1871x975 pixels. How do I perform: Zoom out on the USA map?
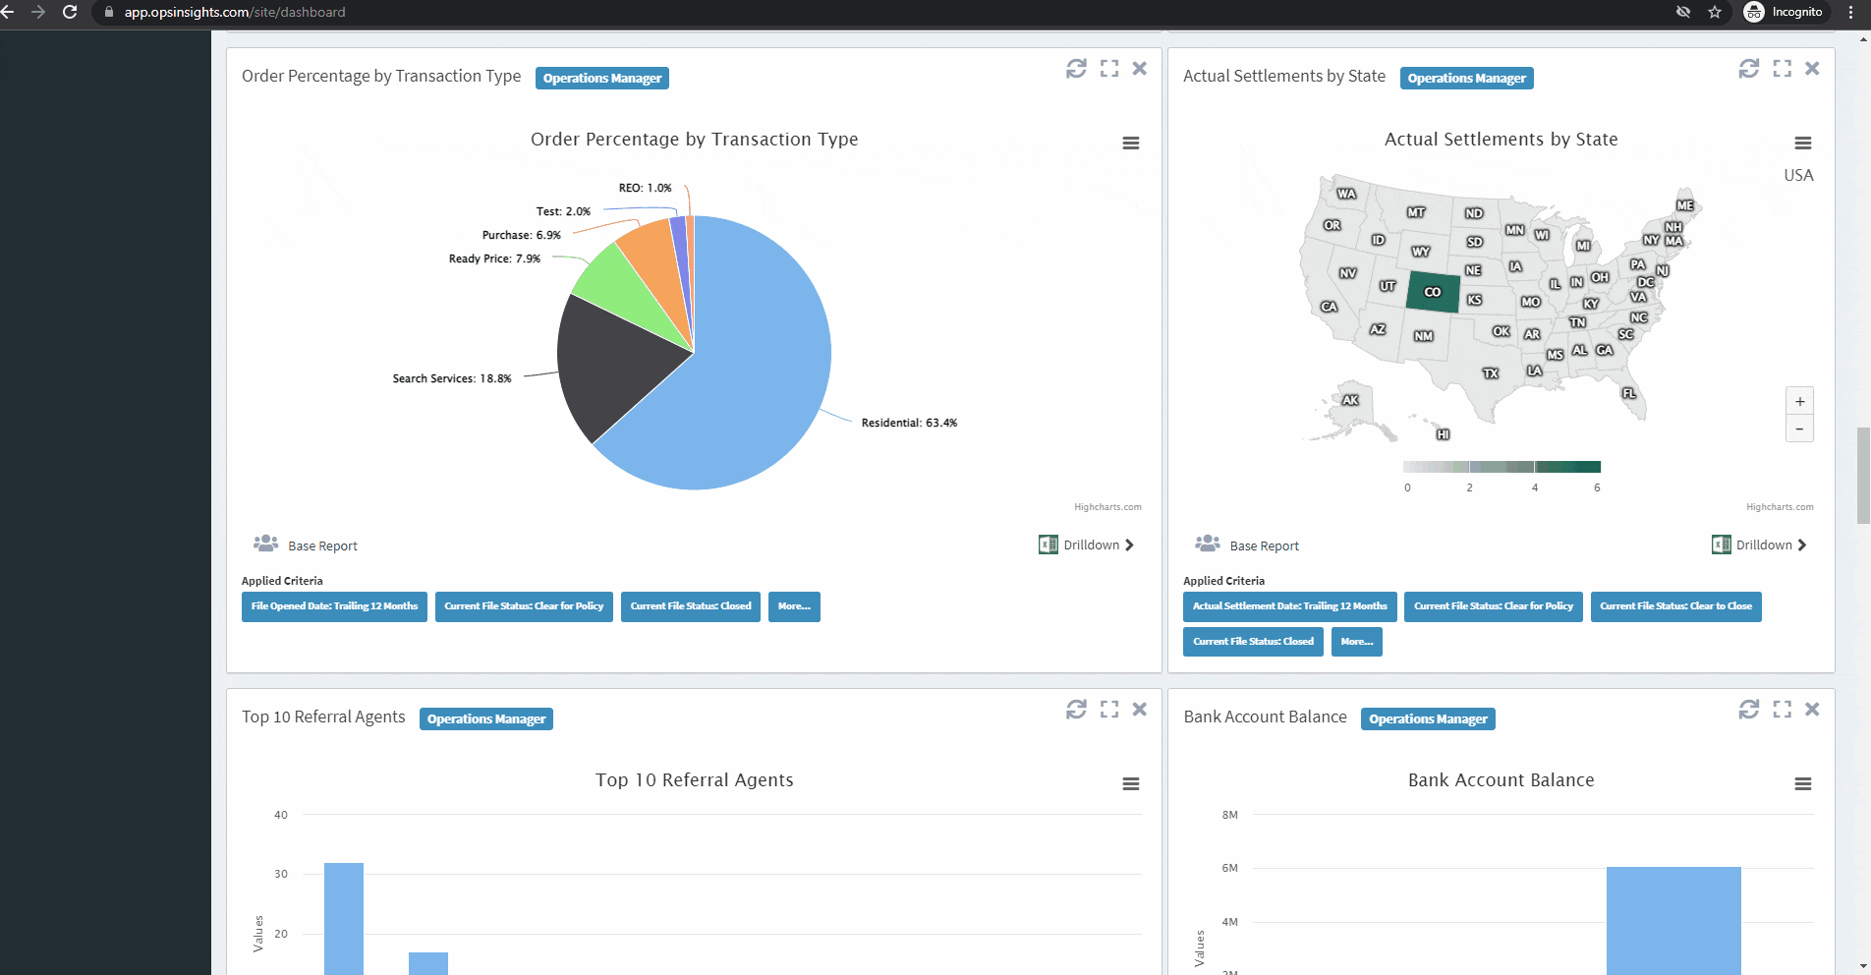1799,429
